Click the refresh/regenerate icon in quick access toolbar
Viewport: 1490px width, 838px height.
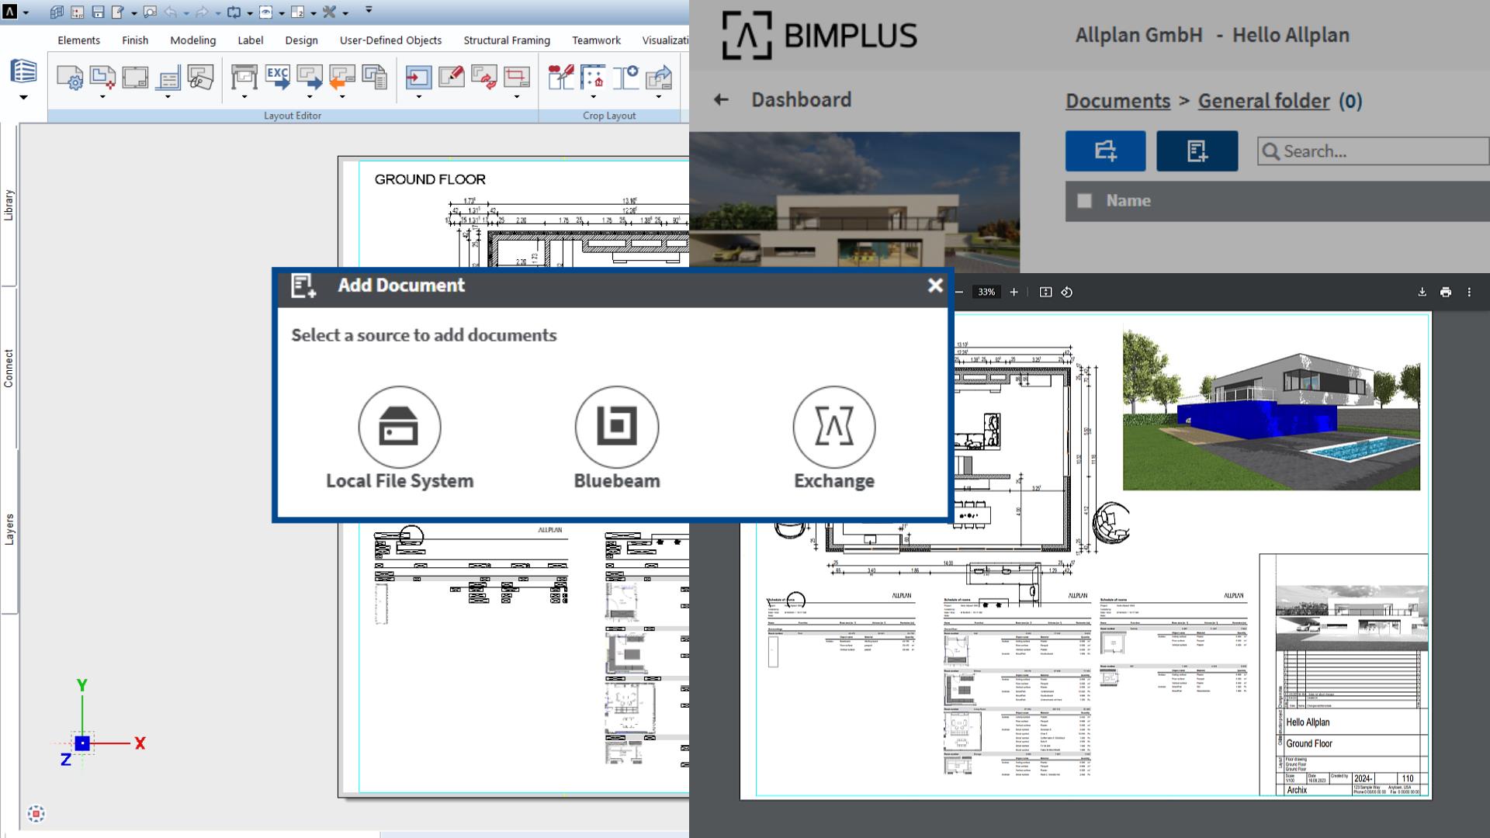tap(234, 12)
